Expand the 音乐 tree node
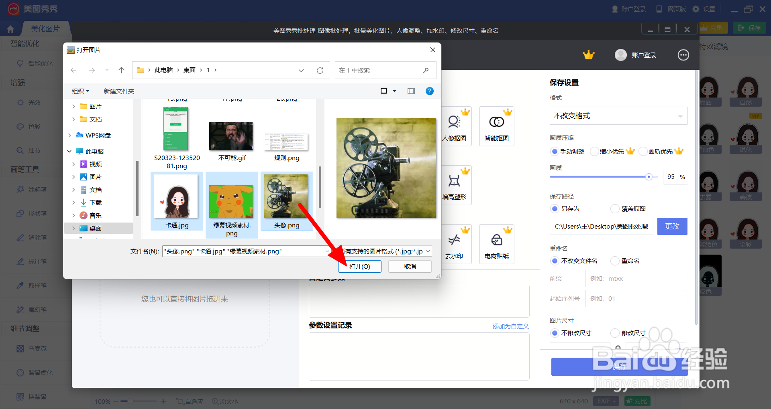Screen dimensions: 771x409 pyautogui.click(x=73, y=215)
